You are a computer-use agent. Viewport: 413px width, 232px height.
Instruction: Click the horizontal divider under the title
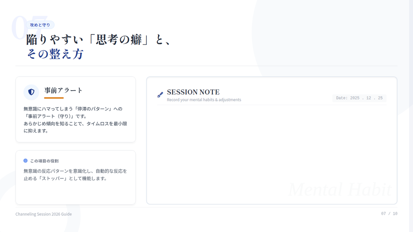(x=206, y=66)
